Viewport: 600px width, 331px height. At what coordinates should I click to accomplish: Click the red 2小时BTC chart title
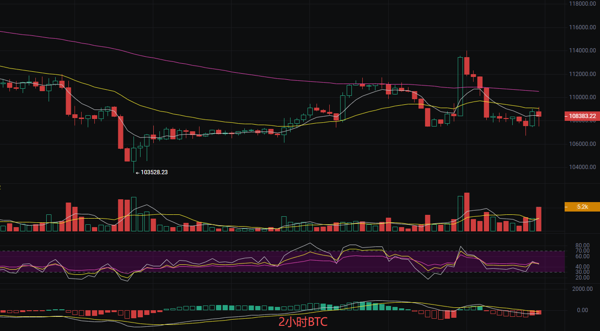302,323
